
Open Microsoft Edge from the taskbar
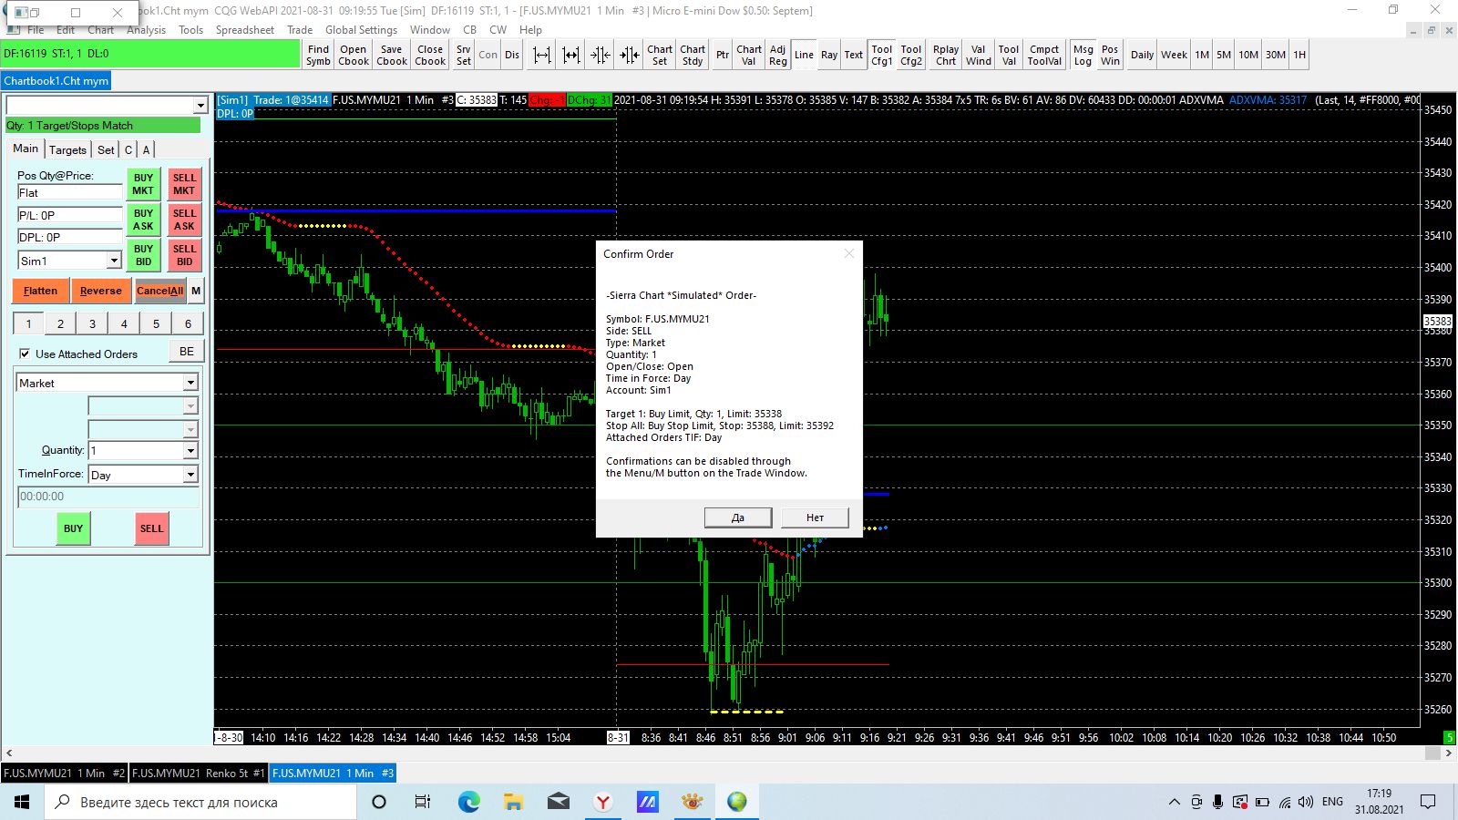click(x=468, y=802)
